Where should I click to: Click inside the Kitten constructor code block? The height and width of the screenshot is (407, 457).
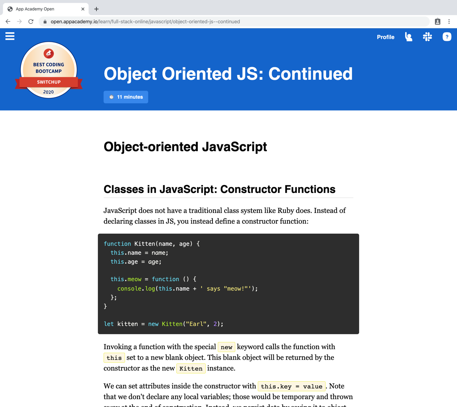pos(228,284)
